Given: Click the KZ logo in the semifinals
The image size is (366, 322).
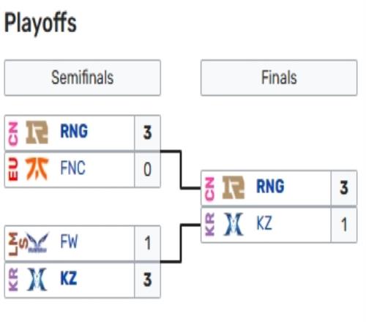Looking at the screenshot, I should click(37, 280).
